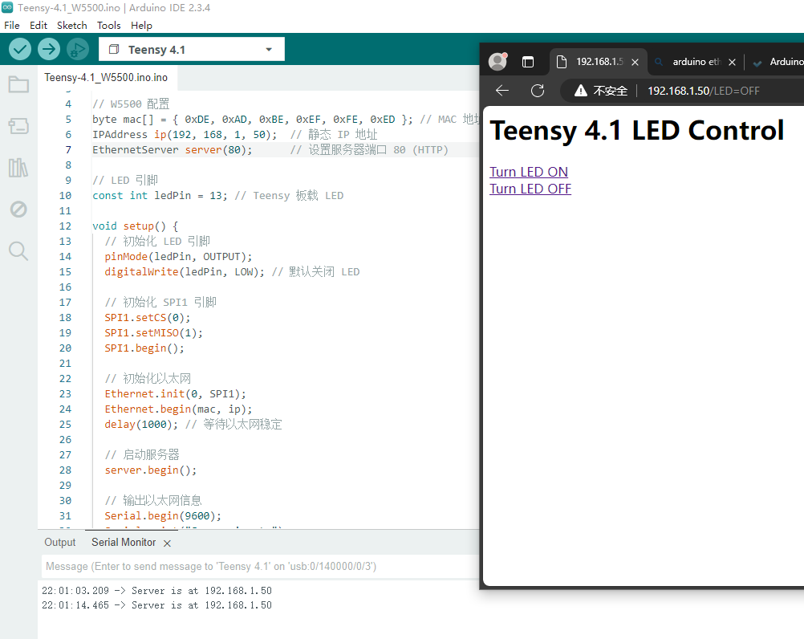Image resolution: width=804 pixels, height=639 pixels.
Task: Click line number 12 in the gutter
Action: (65, 226)
